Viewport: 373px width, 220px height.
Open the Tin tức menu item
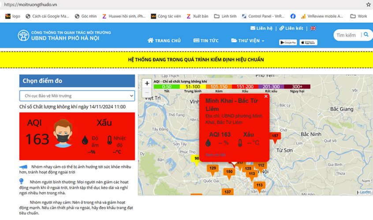[x=206, y=40]
